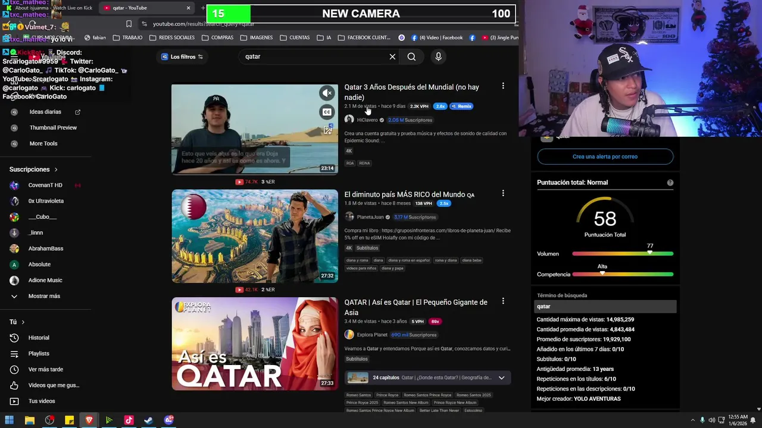The image size is (762, 428).
Task: Click the 4K badge under the first video
Action: pos(349,151)
